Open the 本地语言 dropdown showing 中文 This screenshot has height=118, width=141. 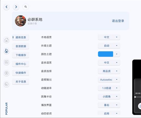tap(109, 37)
